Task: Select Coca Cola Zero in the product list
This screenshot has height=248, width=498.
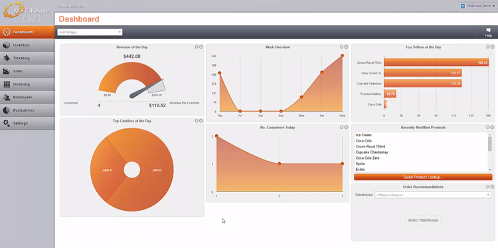Action: pyautogui.click(x=367, y=158)
